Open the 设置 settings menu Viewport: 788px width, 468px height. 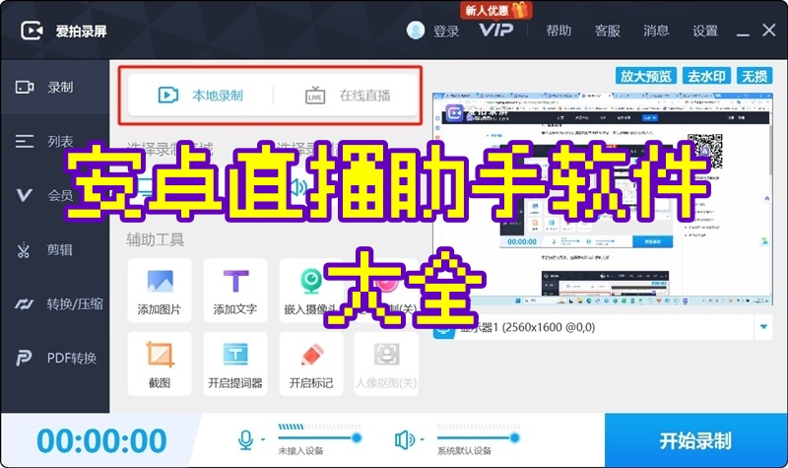pyautogui.click(x=705, y=31)
